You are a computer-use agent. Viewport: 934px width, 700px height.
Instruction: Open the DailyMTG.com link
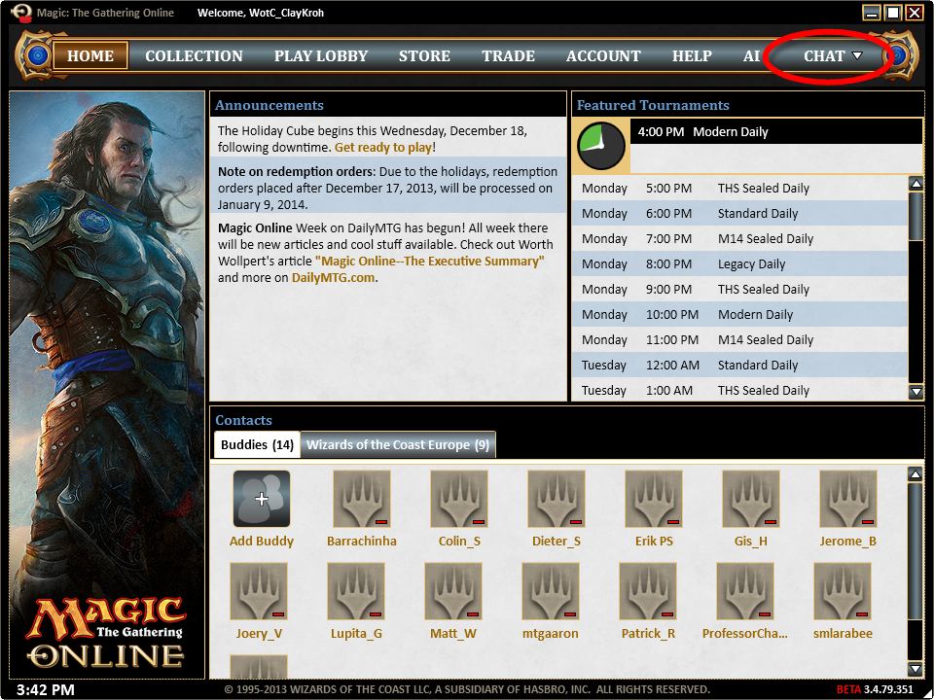tap(333, 278)
